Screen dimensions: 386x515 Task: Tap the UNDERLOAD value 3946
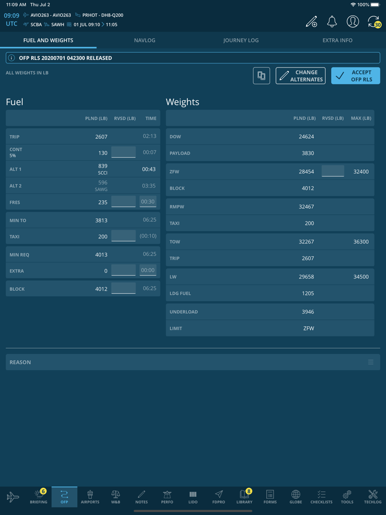coord(308,312)
